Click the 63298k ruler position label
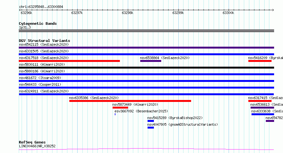283x153 pixels. point(128,13)
